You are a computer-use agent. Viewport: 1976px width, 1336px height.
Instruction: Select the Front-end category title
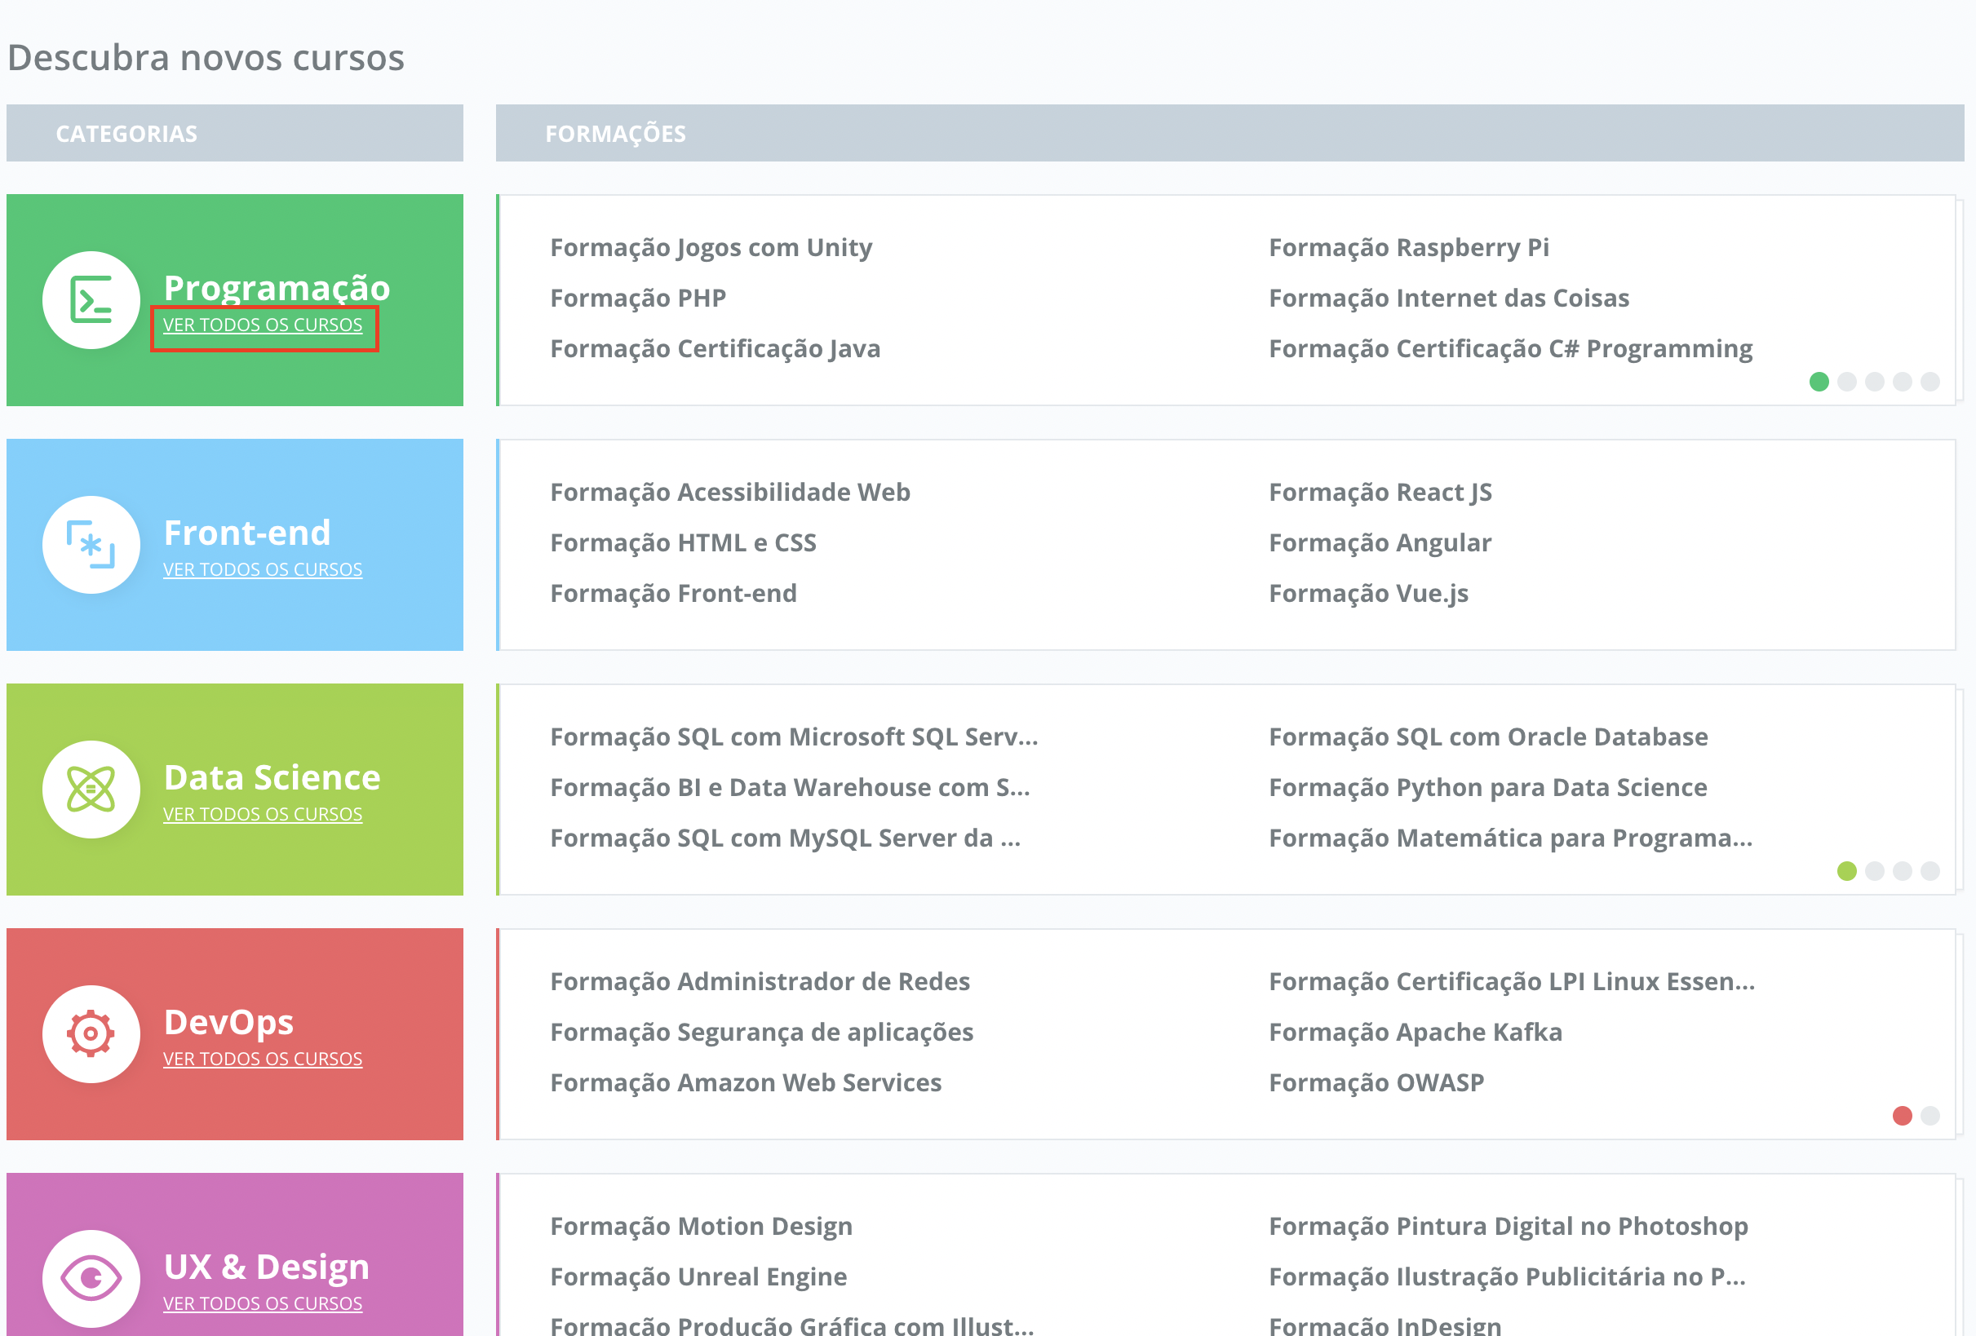pyautogui.click(x=247, y=533)
